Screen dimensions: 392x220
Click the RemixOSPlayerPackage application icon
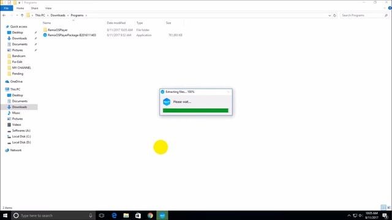45,35
